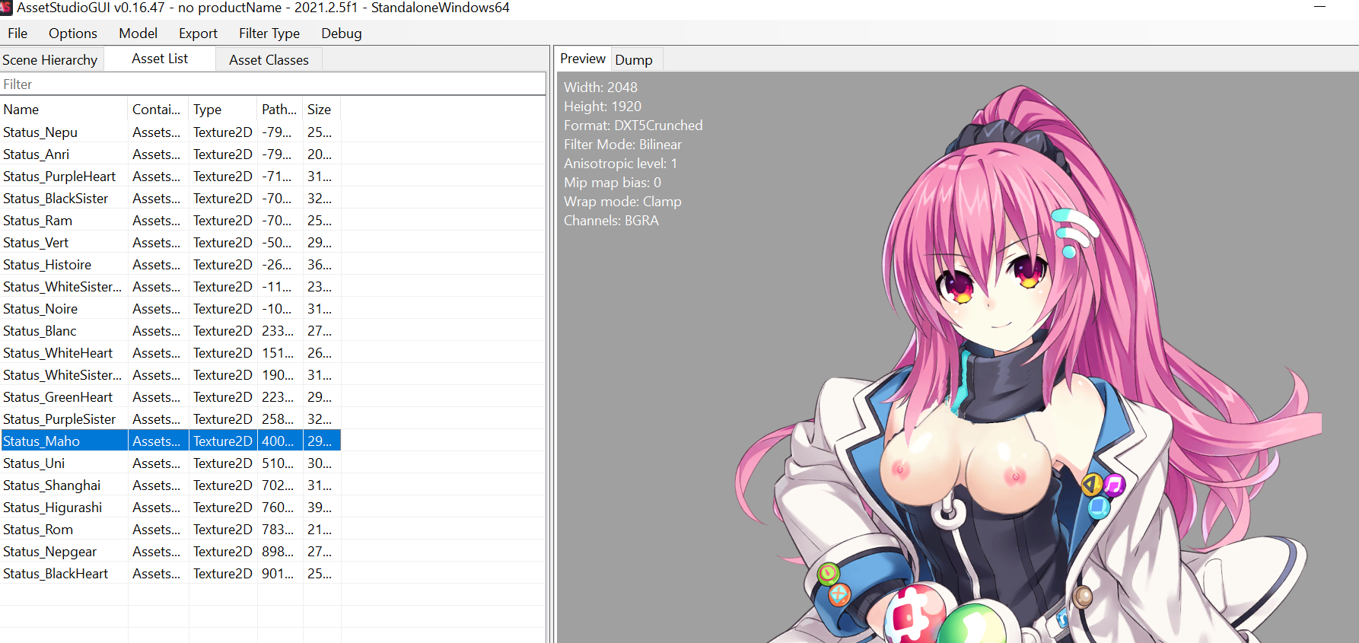Sort the list by Name column header

point(64,110)
